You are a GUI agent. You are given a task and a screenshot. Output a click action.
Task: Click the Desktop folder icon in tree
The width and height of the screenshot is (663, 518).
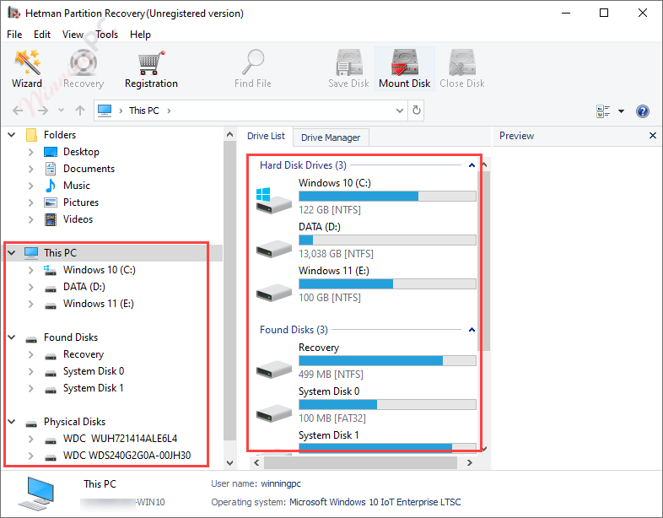[51, 152]
